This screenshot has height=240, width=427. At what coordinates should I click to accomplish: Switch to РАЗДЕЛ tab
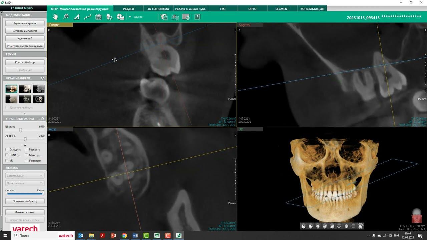(128, 9)
